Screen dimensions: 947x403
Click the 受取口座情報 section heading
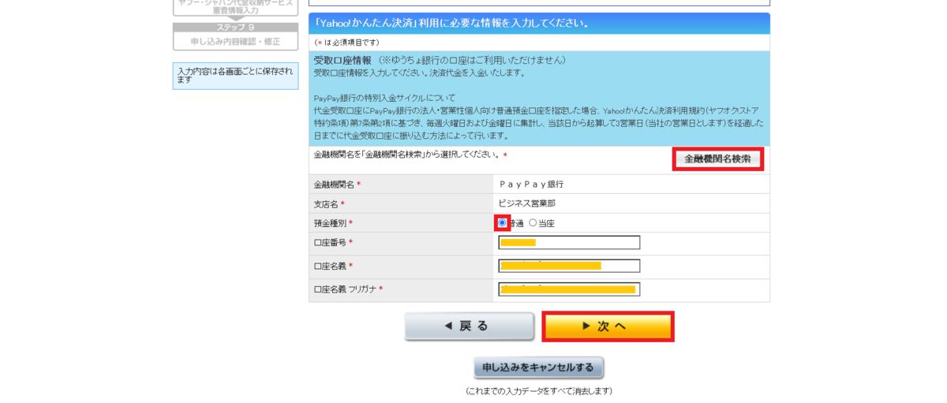[342, 60]
